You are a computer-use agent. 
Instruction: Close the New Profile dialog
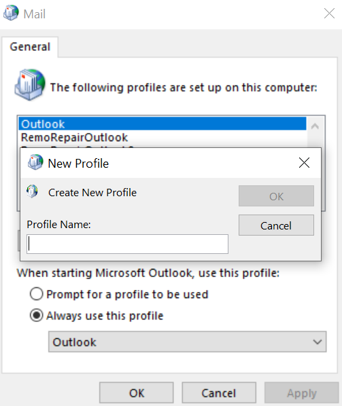(x=304, y=163)
